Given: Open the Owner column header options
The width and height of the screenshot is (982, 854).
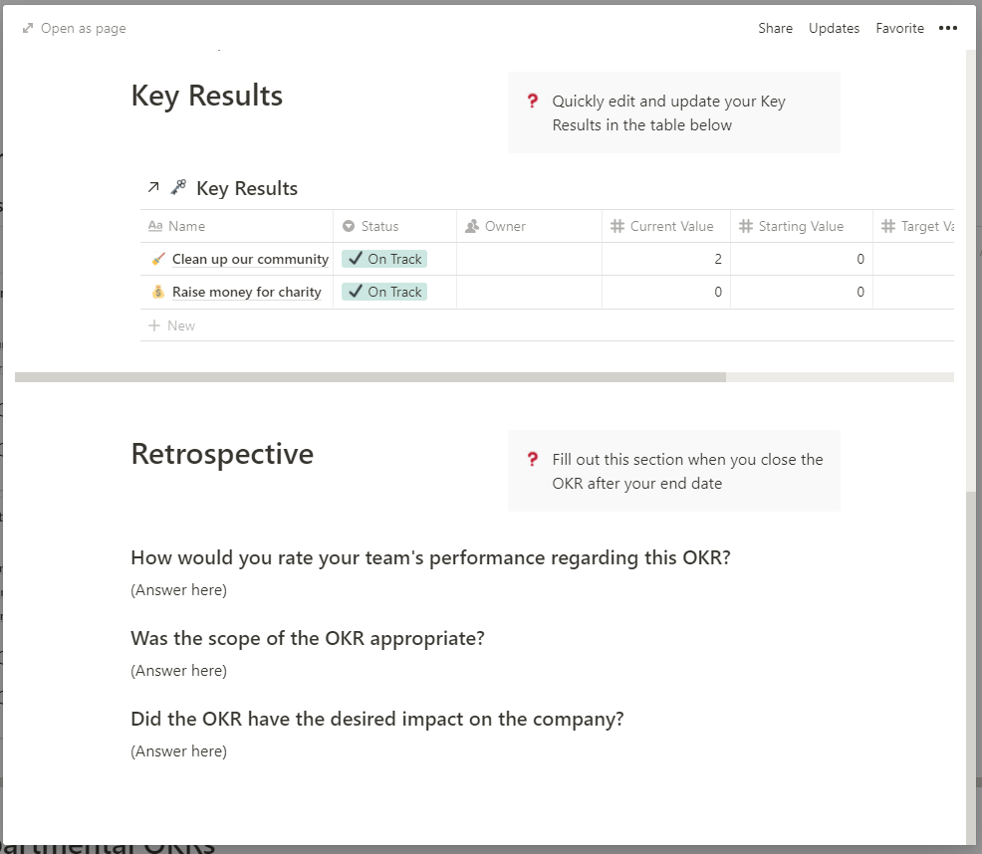Looking at the screenshot, I should (529, 226).
